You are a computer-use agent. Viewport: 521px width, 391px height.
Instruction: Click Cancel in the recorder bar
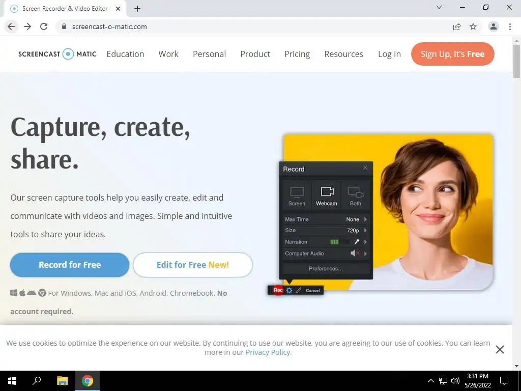[x=313, y=290]
